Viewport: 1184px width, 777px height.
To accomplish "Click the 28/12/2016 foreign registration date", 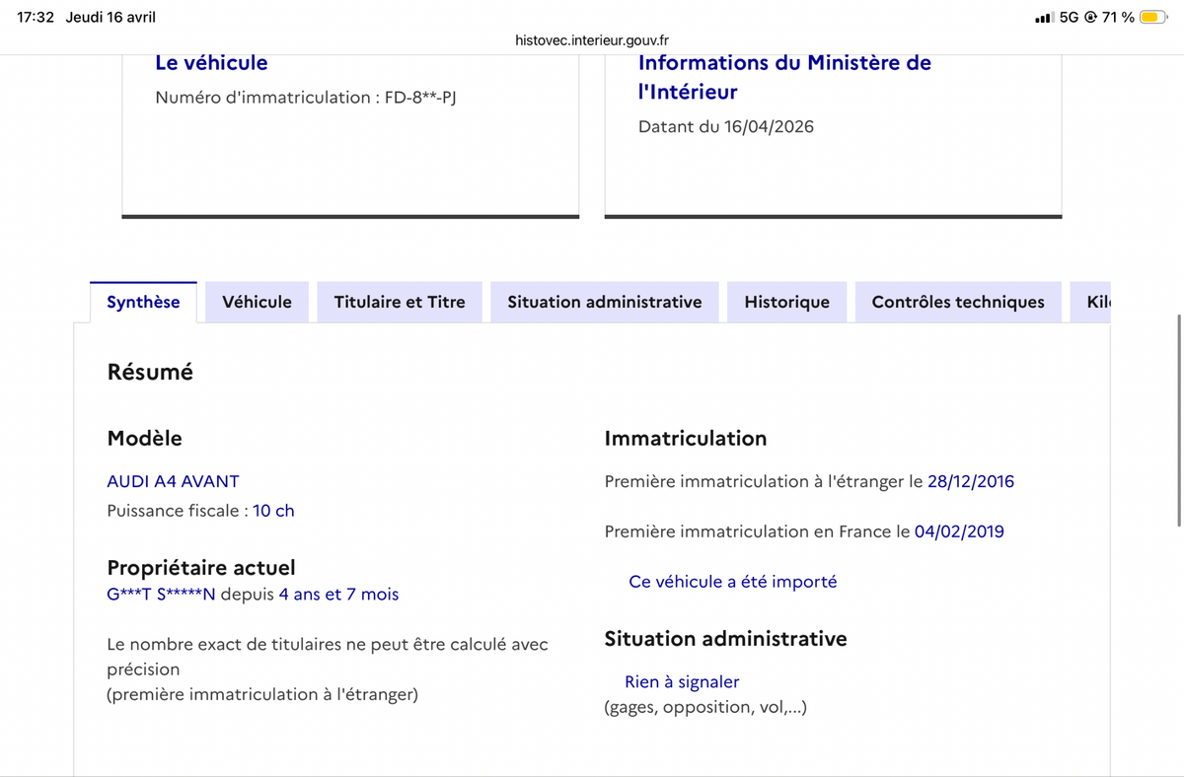I will click(971, 481).
